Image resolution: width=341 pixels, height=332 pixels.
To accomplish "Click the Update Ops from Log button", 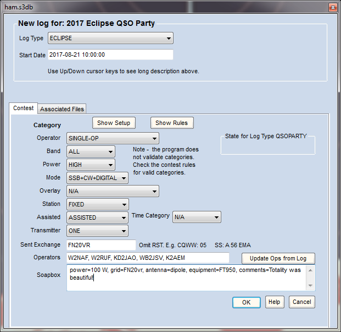I will [278, 258].
